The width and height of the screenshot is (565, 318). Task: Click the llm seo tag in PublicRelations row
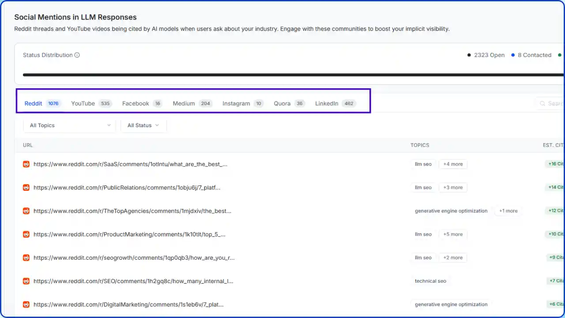point(423,187)
